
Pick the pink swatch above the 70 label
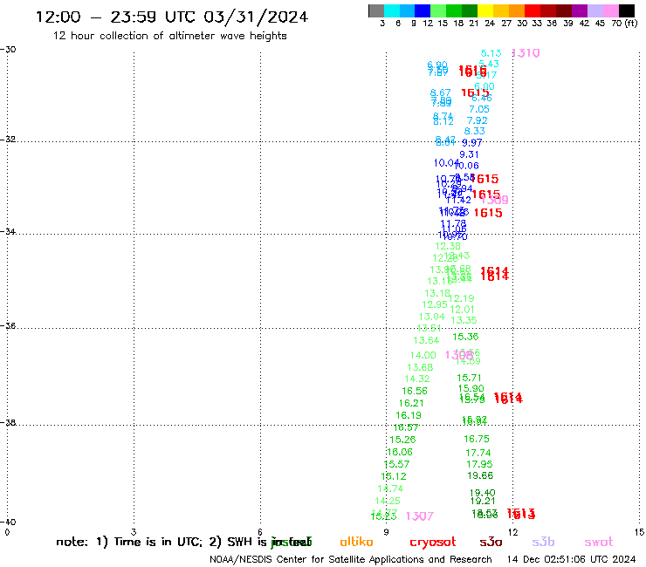(x=611, y=10)
